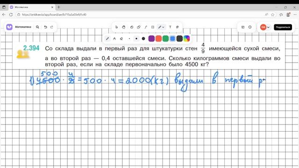Go back in the browser
This screenshot has height=168, width=299.
[x=4, y=14]
